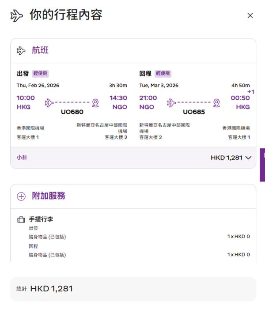Click flight number UO680
This screenshot has width=265, height=313.
(x=72, y=112)
